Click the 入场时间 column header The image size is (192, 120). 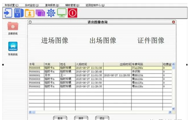coord(89,64)
